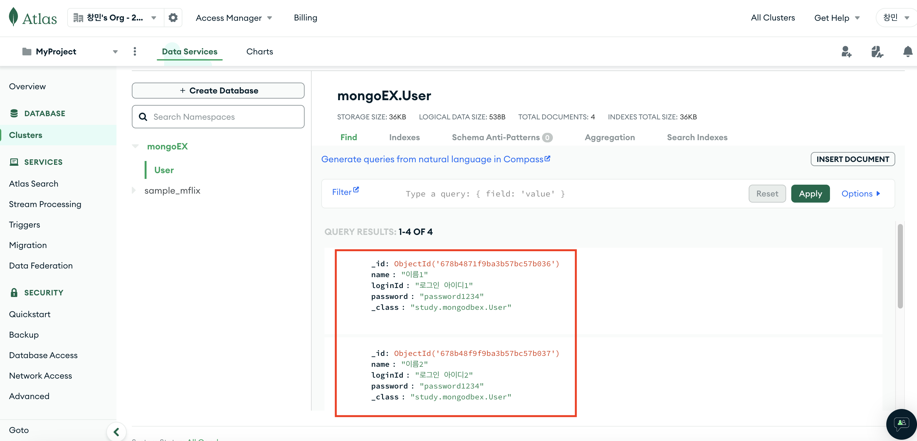Open the project activity feed icon

[x=877, y=52]
